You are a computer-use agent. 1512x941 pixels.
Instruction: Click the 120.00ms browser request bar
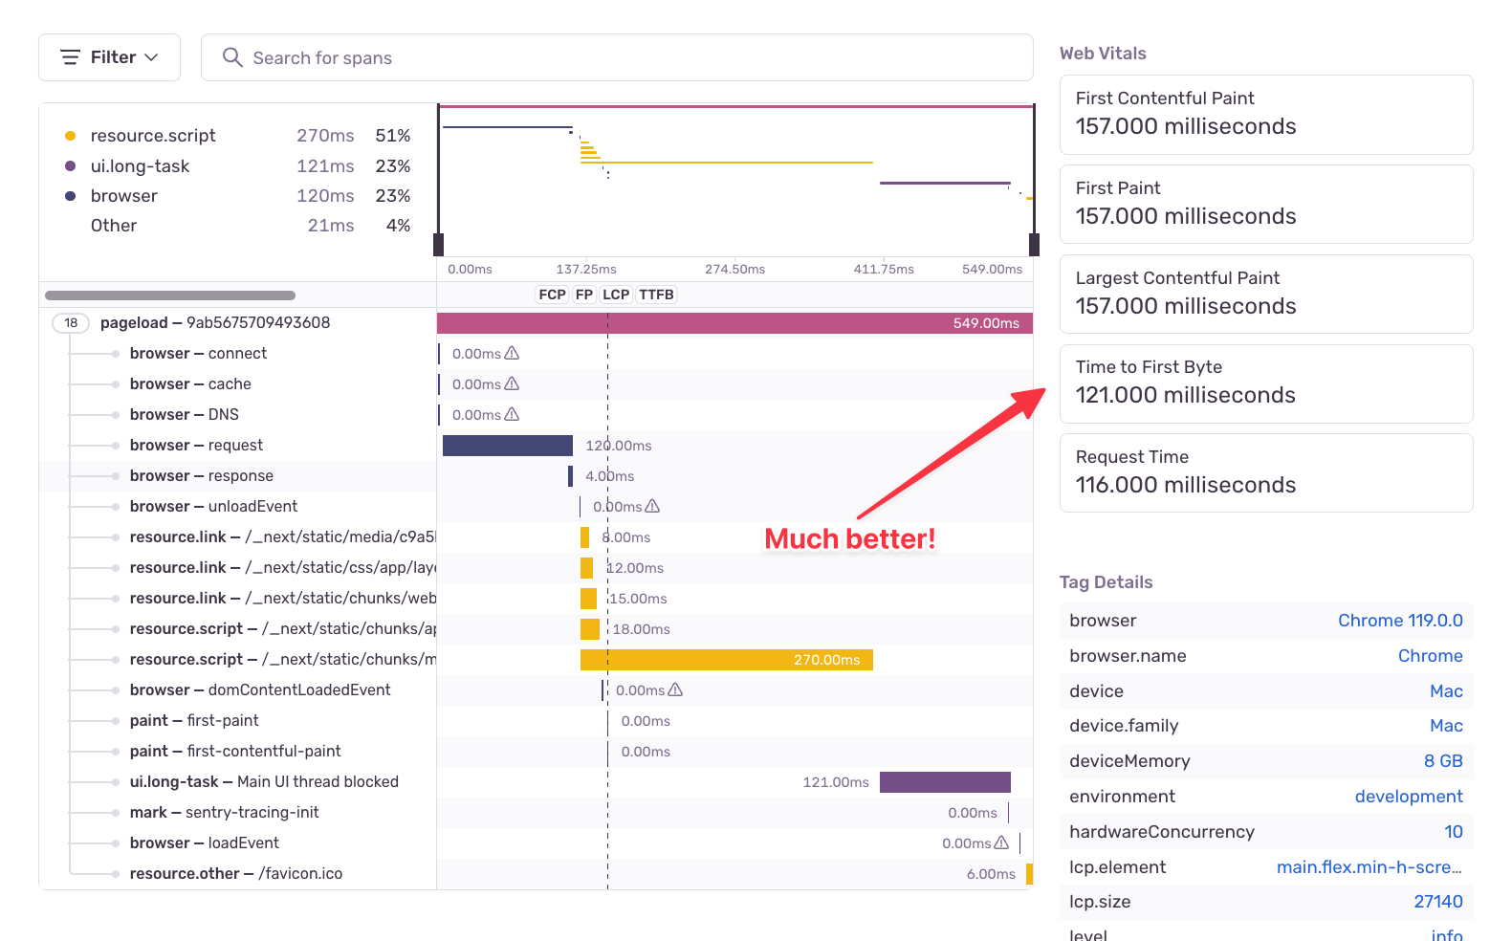tap(508, 446)
